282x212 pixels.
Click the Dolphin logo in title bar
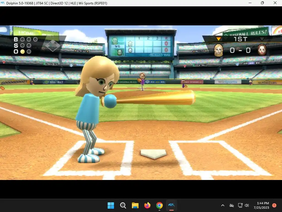(x=2, y=3)
